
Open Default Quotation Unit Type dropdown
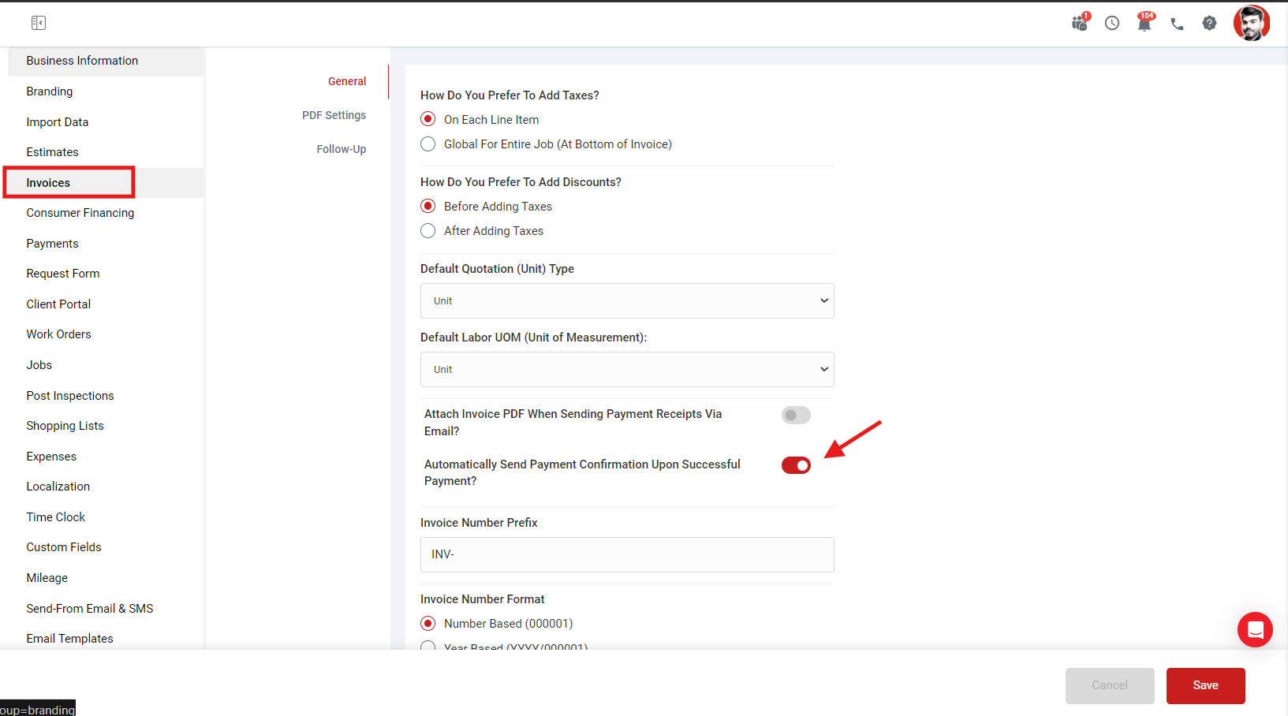(627, 301)
